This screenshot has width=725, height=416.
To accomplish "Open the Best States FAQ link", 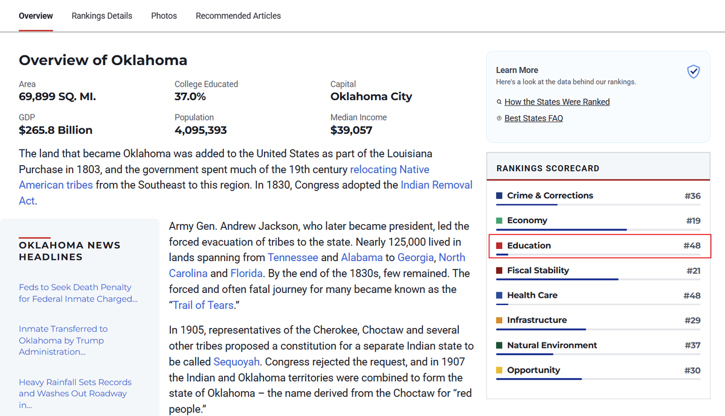I will [x=533, y=118].
